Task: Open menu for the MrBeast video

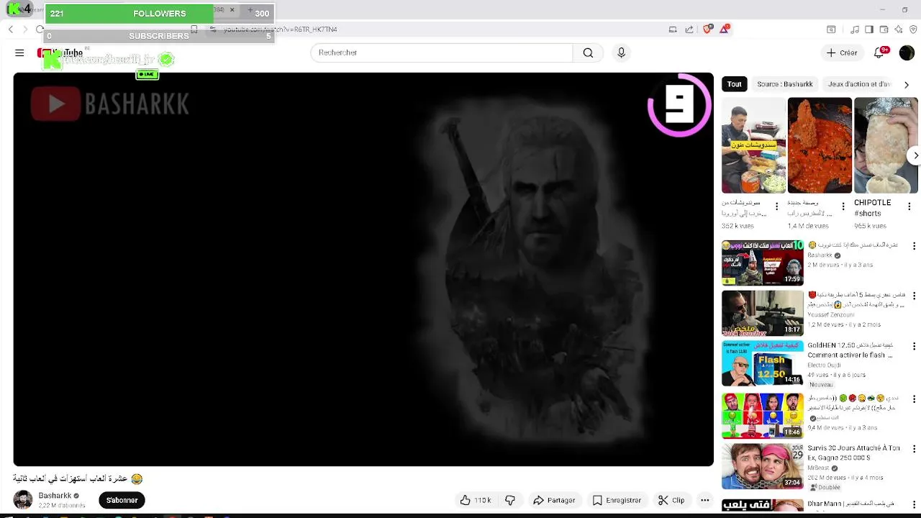Action: (914, 449)
